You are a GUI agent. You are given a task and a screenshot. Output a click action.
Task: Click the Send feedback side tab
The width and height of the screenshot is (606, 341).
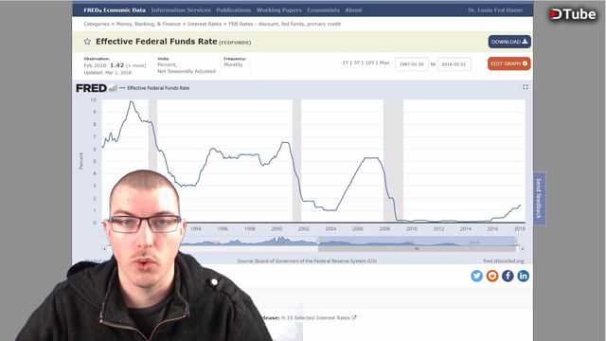539,198
